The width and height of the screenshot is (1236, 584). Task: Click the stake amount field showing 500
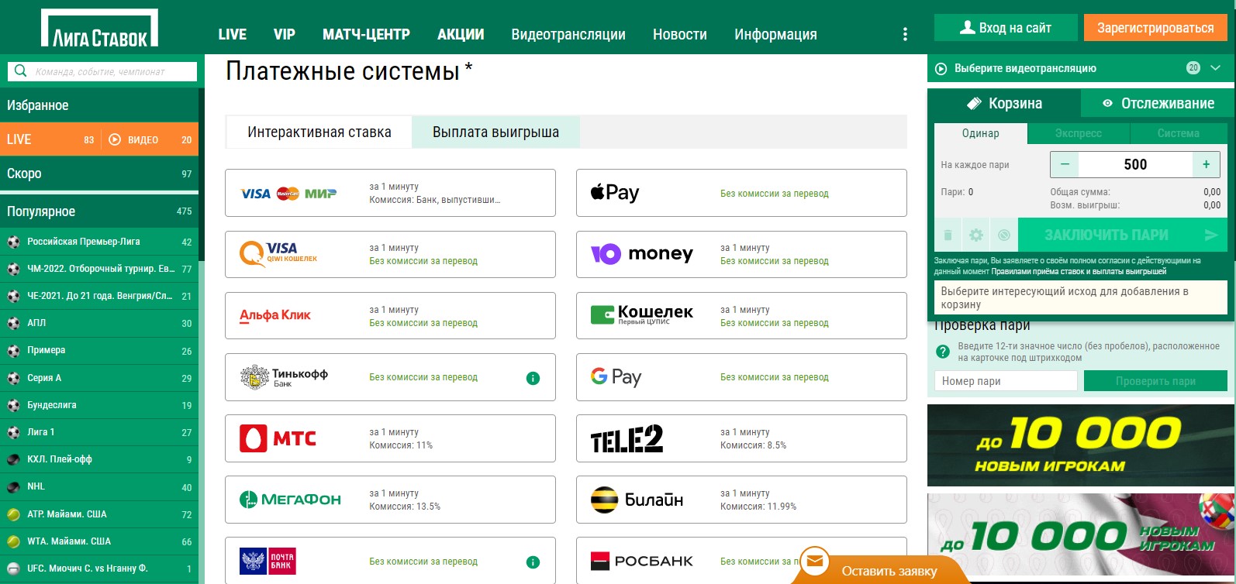click(x=1135, y=164)
